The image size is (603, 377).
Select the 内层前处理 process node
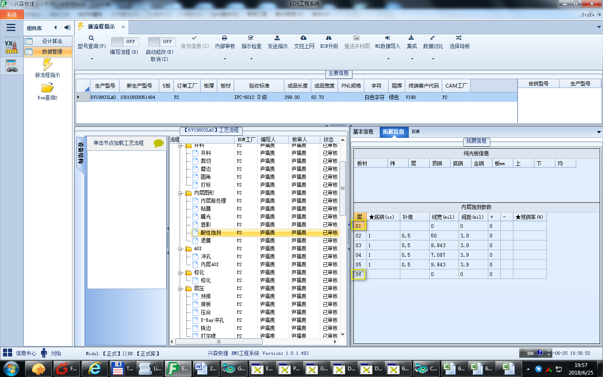[x=213, y=201]
